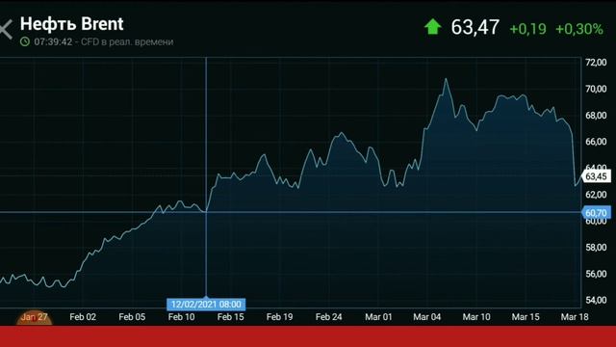Close the Brent oil chart with the X

tap(6, 30)
